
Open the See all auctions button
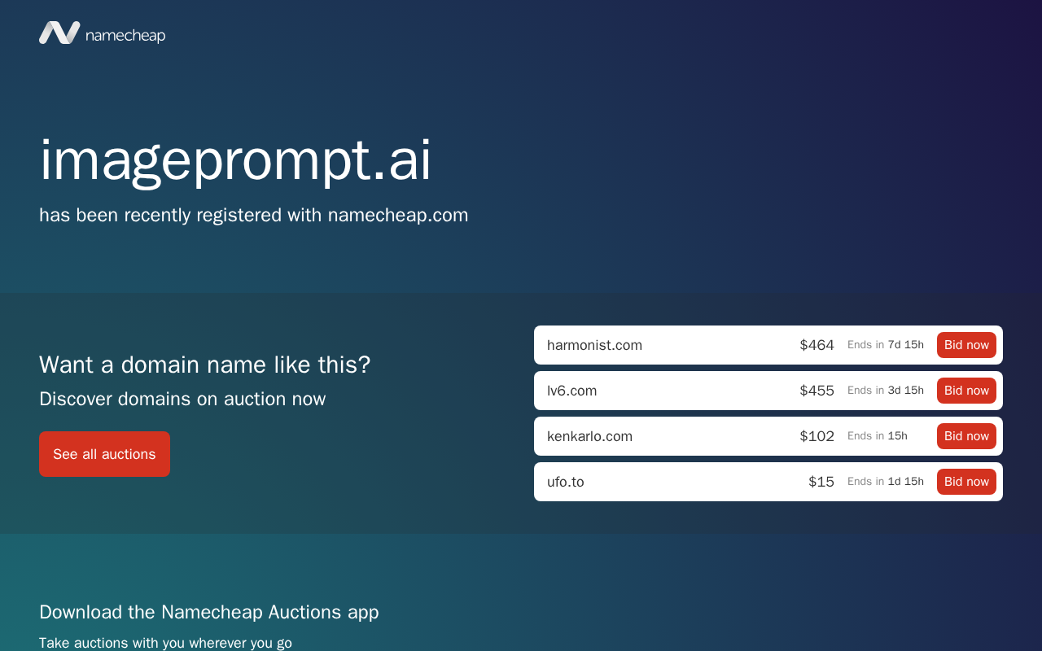104,454
